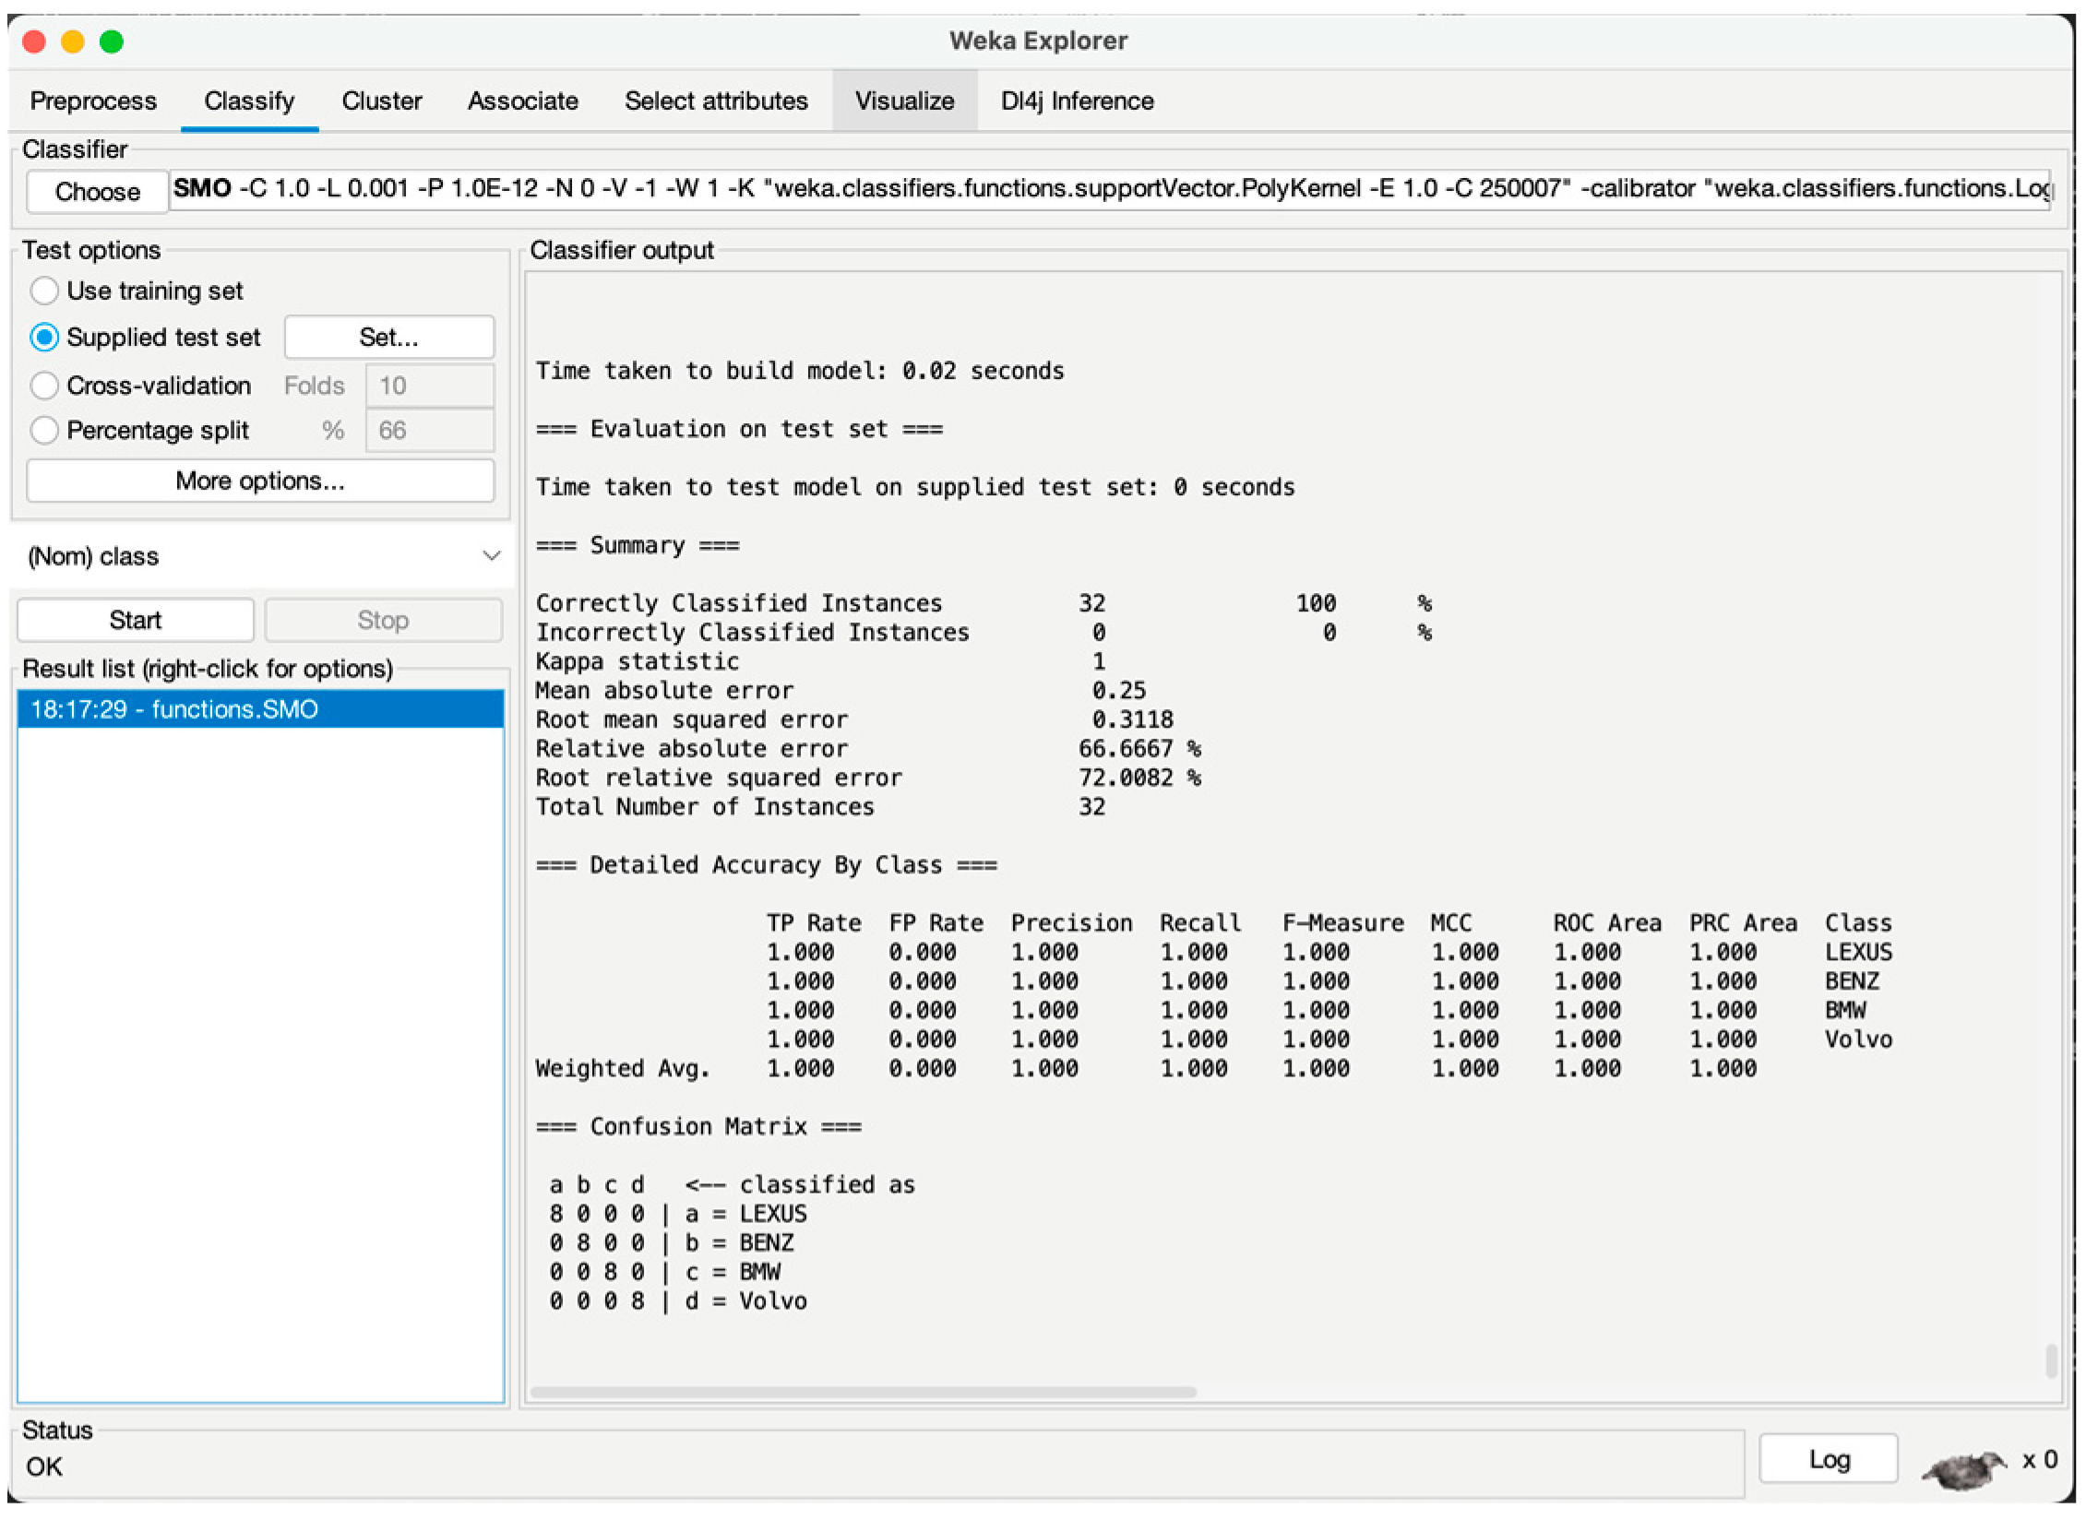
Task: Click the classifier output horizontal scrollbar
Action: coord(863,1392)
